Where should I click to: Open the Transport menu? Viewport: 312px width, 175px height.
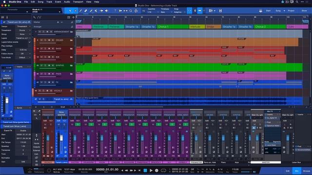click(78, 2)
